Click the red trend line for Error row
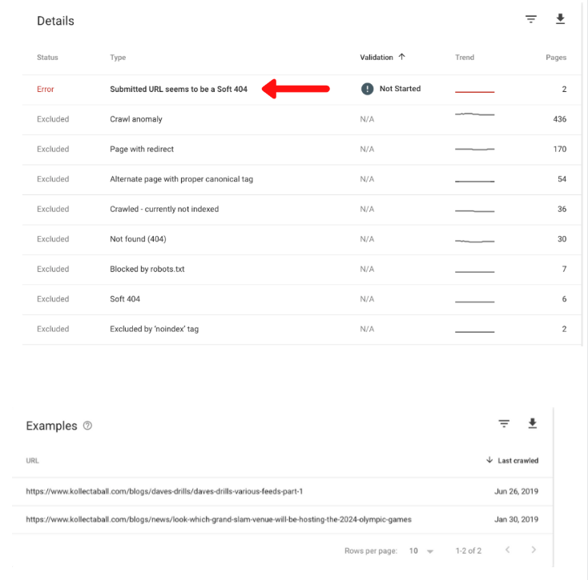Viewport: 588px width, 580px height. point(475,91)
